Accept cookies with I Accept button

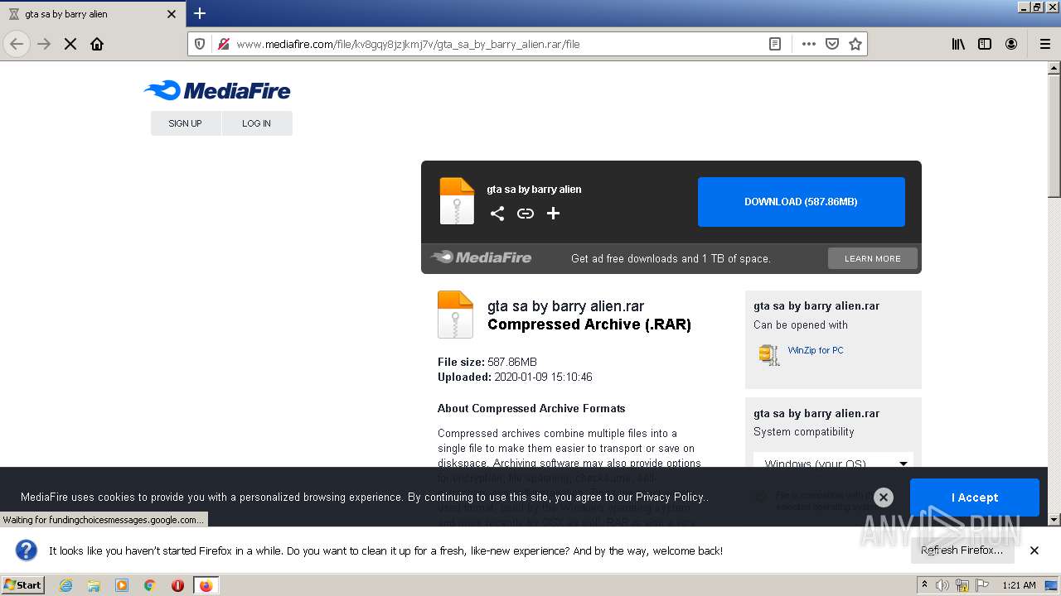(975, 497)
